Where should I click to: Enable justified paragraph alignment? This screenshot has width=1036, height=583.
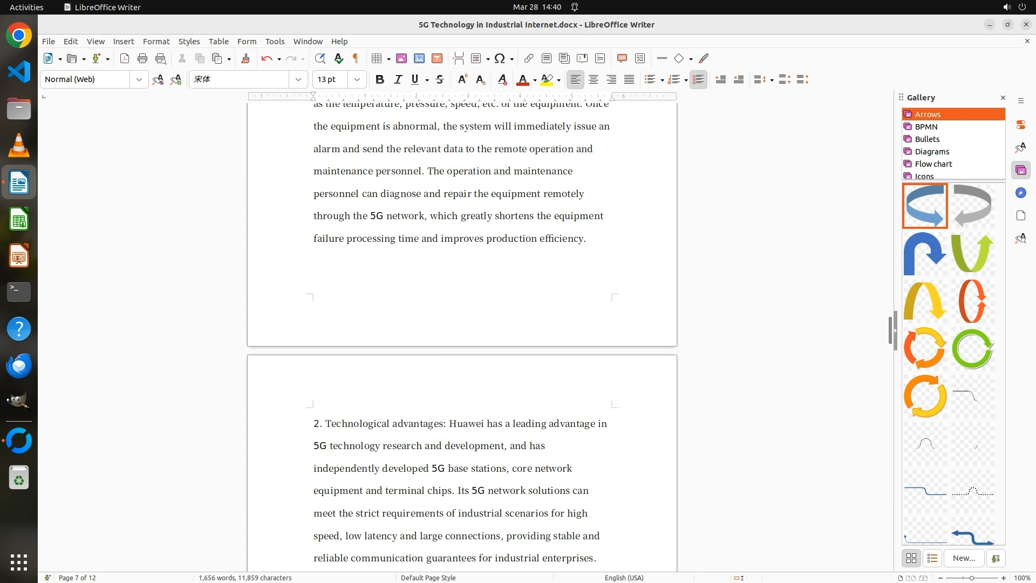point(629,80)
